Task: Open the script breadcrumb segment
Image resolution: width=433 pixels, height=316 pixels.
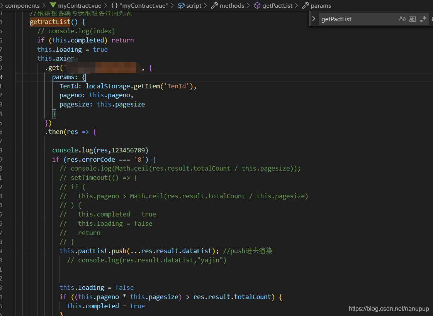Action: click(194, 5)
